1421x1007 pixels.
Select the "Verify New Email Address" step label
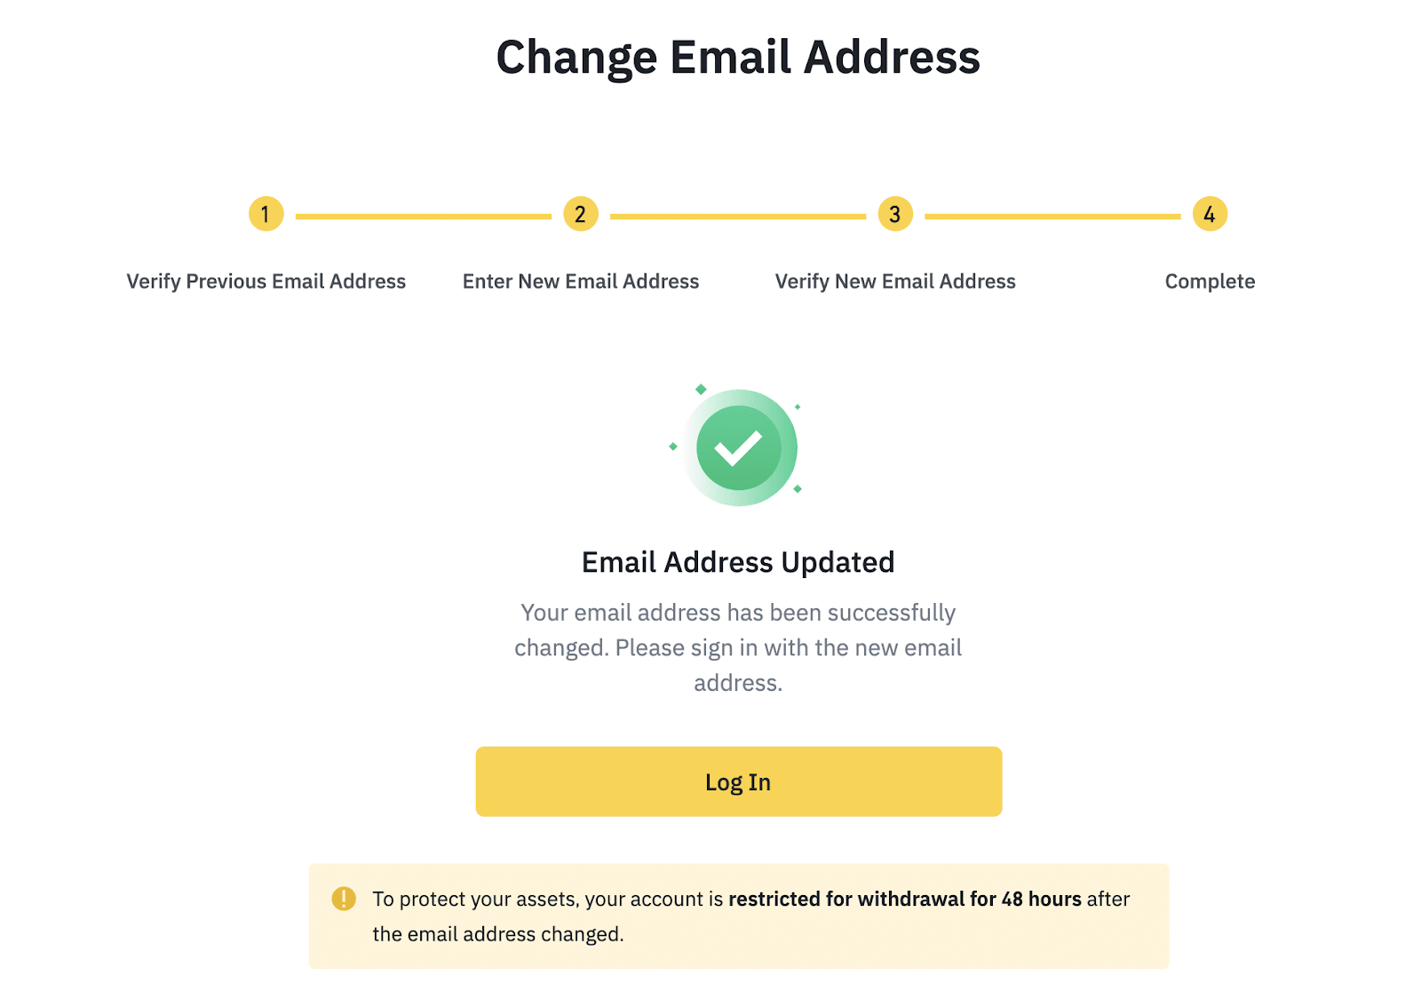click(x=895, y=281)
